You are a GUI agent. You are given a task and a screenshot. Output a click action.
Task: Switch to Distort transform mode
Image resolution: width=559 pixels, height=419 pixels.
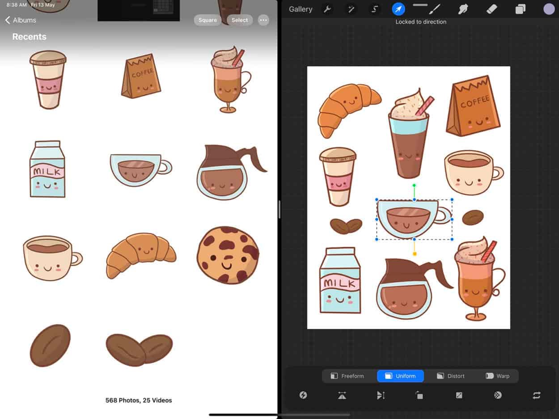coord(451,376)
